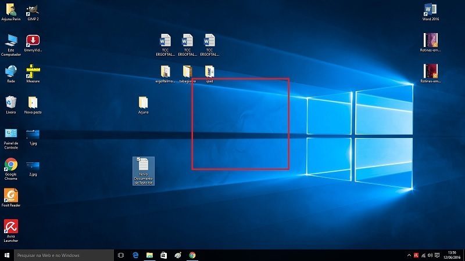
Task: Open the Windows Start menu
Action: pyautogui.click(x=7, y=255)
